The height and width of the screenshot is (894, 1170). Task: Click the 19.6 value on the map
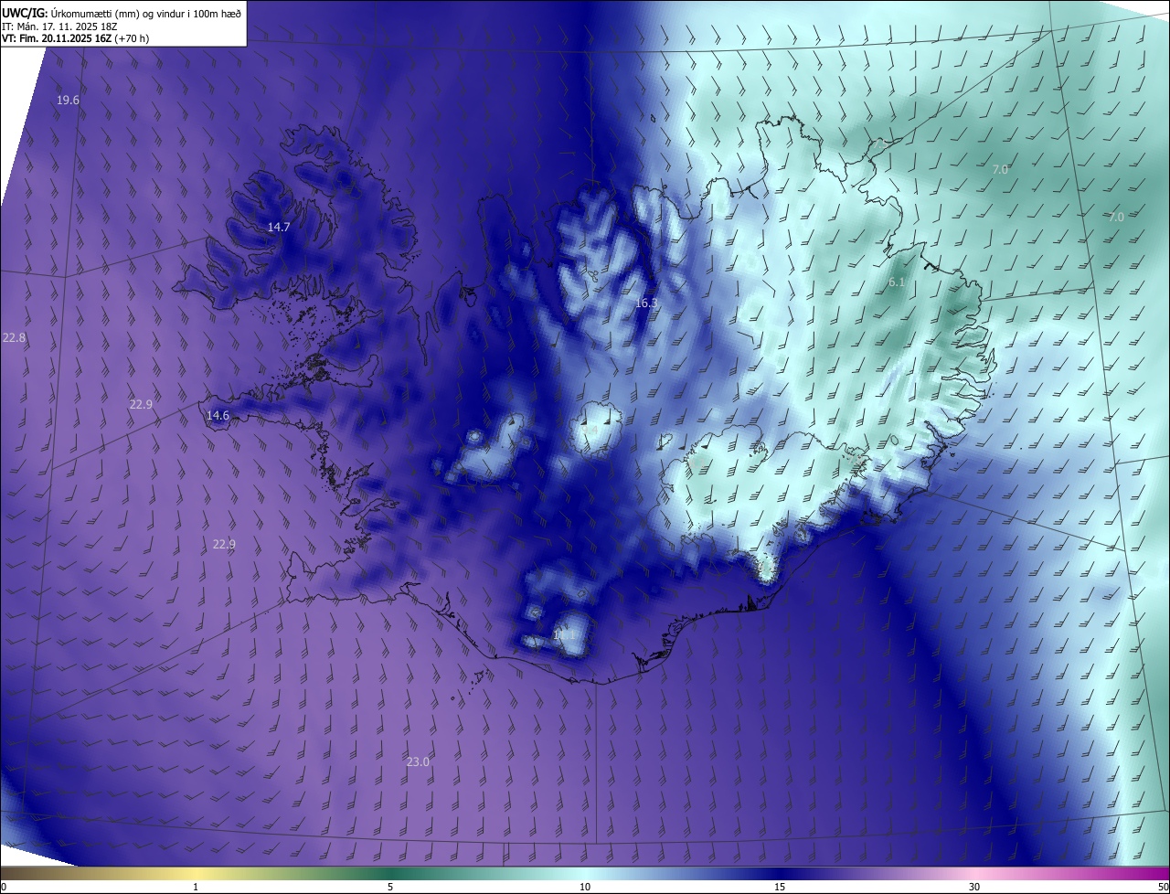click(68, 100)
